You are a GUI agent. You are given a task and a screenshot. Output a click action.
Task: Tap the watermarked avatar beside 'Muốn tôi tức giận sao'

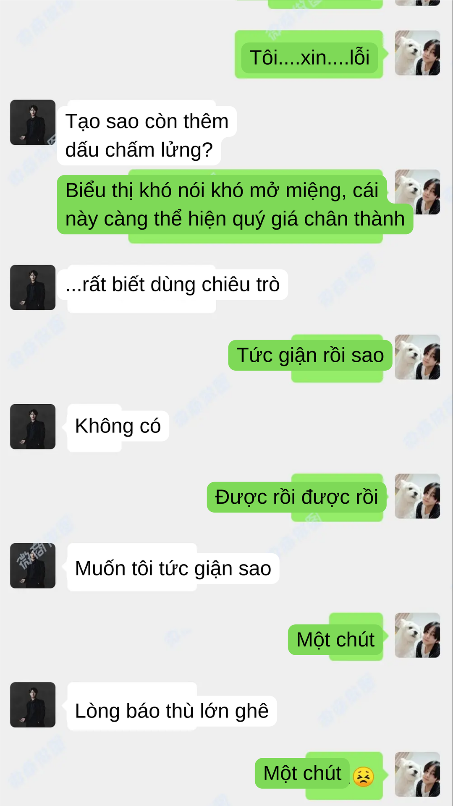(x=33, y=565)
